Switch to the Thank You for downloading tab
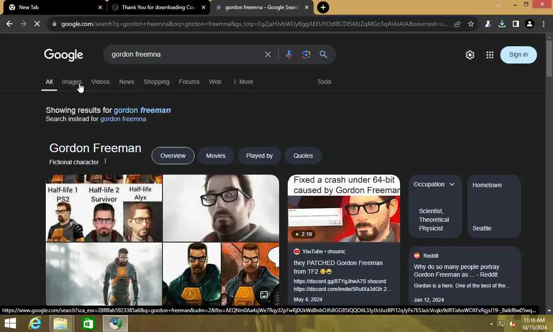Image resolution: width=553 pixels, height=332 pixels. 158,7
